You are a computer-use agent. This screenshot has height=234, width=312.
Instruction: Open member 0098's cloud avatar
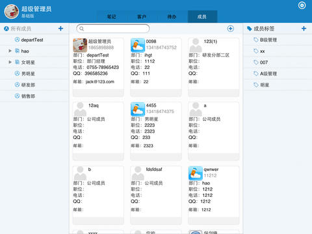tap(138, 45)
